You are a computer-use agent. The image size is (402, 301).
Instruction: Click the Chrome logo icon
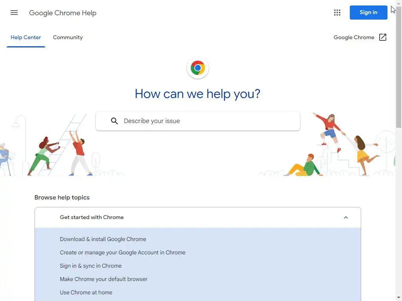pos(198,68)
